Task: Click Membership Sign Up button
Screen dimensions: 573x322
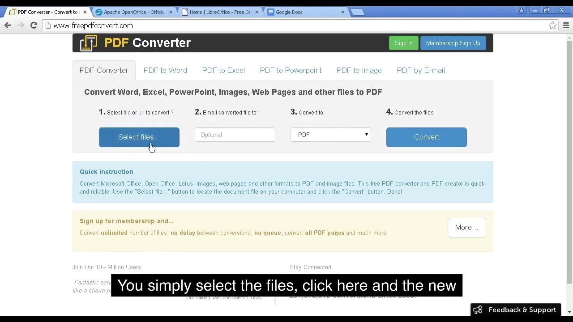Action: (453, 43)
